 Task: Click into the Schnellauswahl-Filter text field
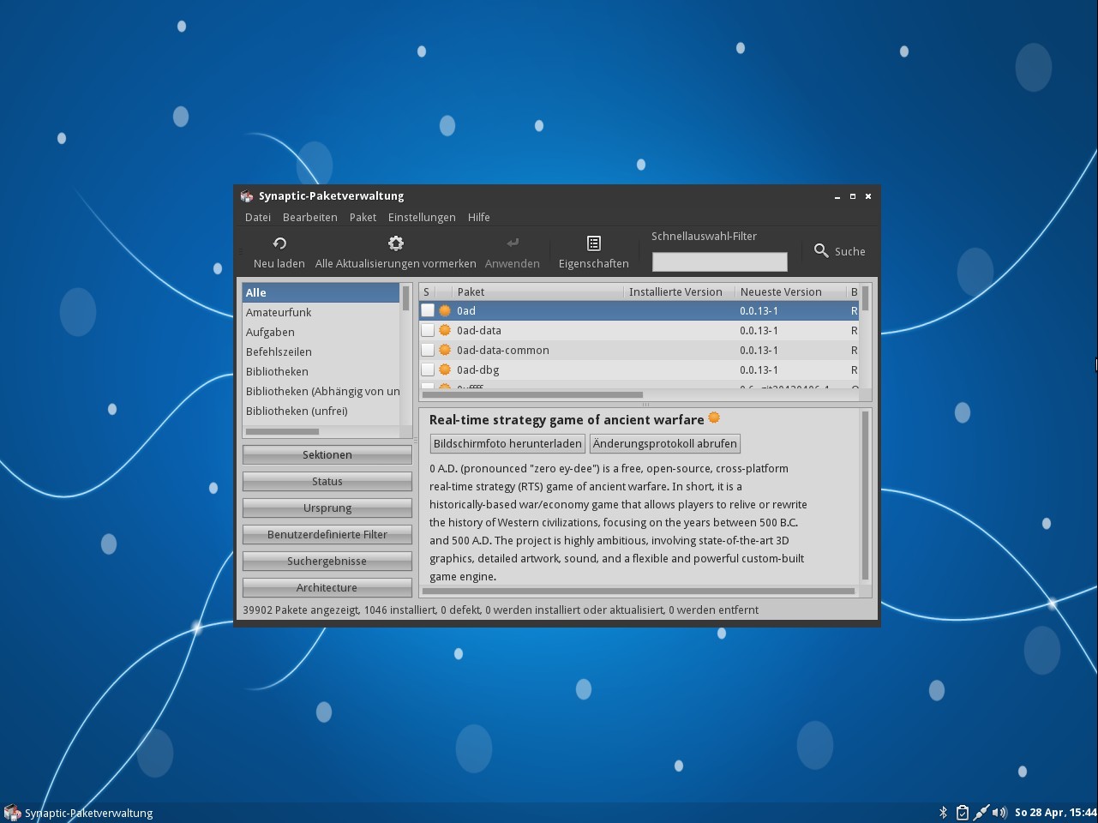click(x=719, y=261)
